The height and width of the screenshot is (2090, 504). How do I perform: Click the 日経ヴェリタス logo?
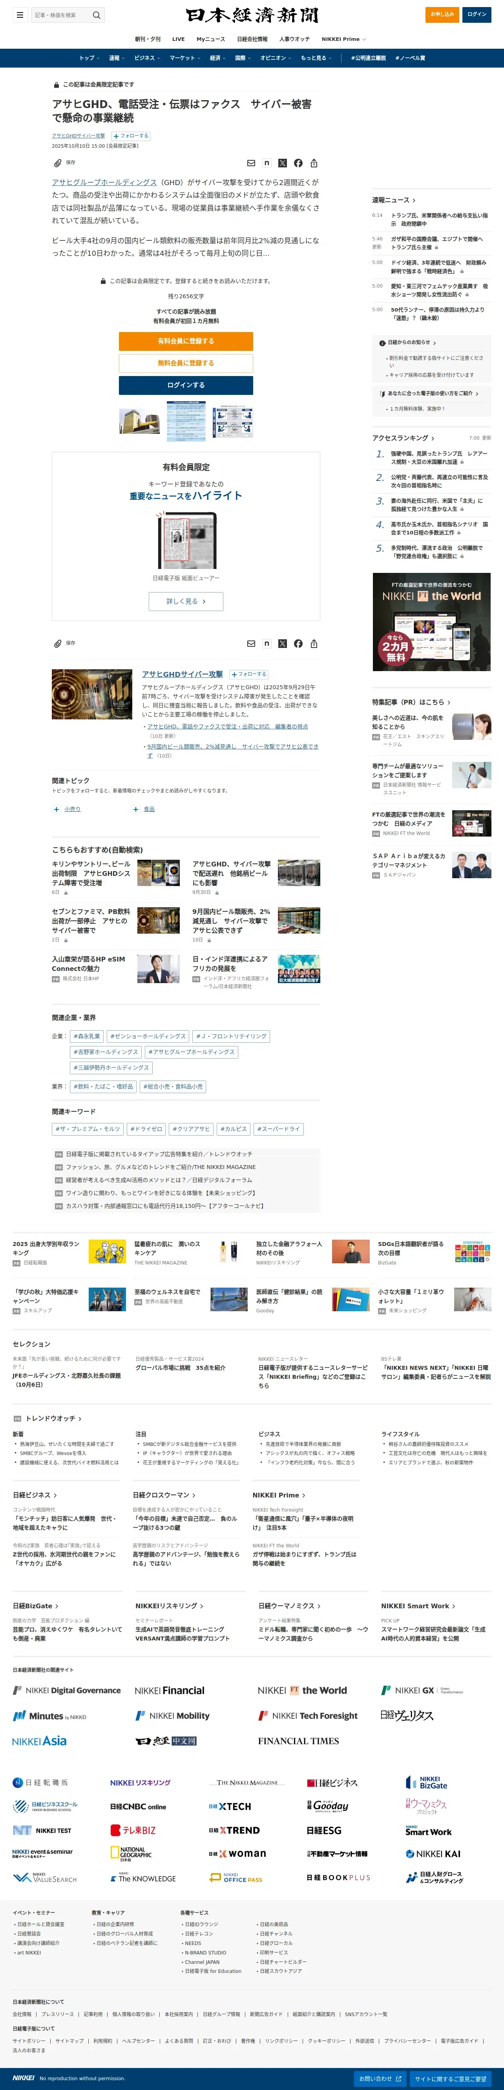(x=407, y=1715)
